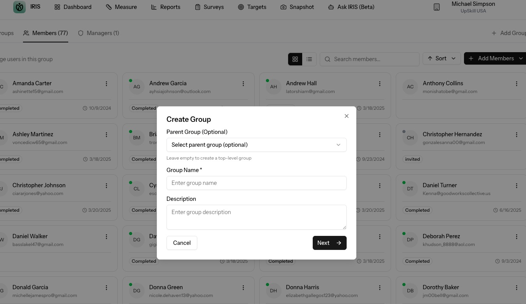Click the DT avatar for Daniel Turner
The width and height of the screenshot is (526, 304).
point(410,189)
